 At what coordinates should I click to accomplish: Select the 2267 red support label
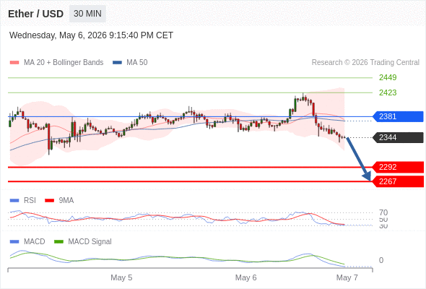[398, 181]
